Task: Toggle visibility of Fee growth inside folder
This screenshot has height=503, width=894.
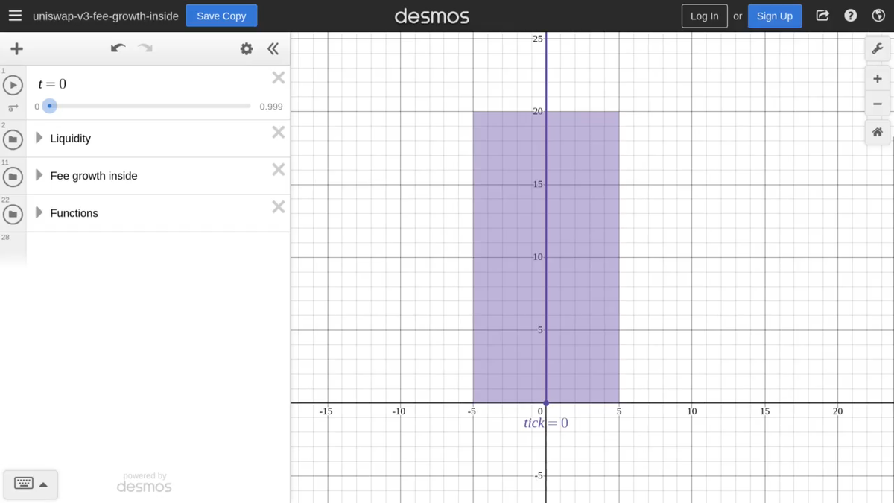Action: click(x=13, y=177)
